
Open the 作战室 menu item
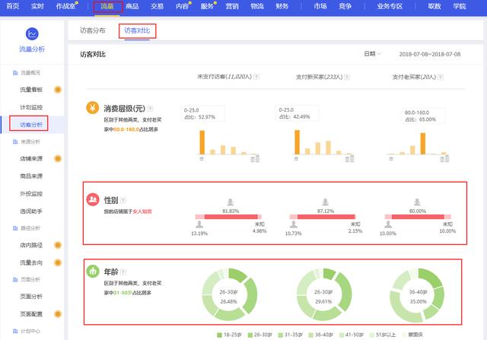65,6
